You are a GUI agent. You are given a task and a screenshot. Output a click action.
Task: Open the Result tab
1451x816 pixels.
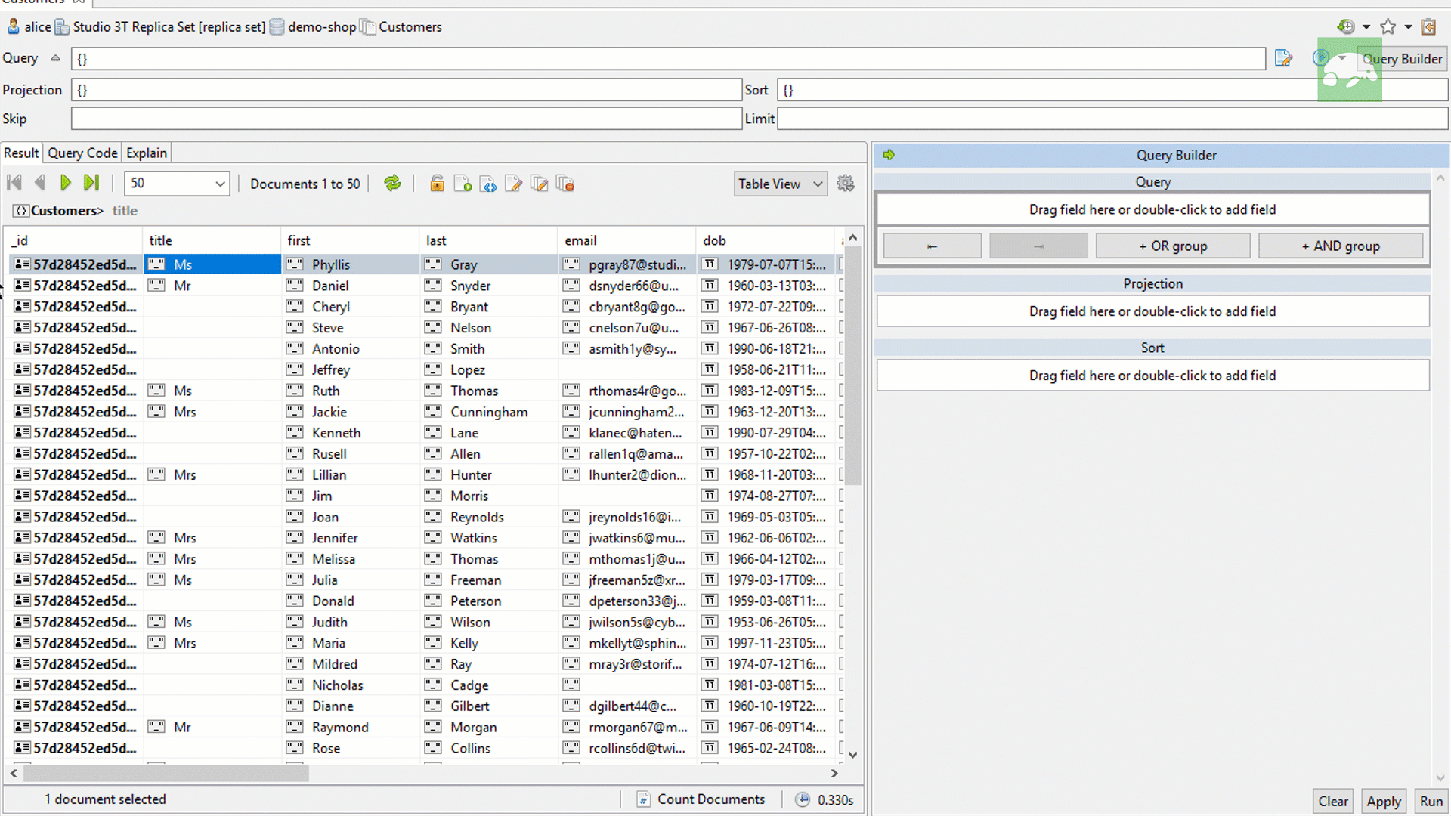pos(21,153)
